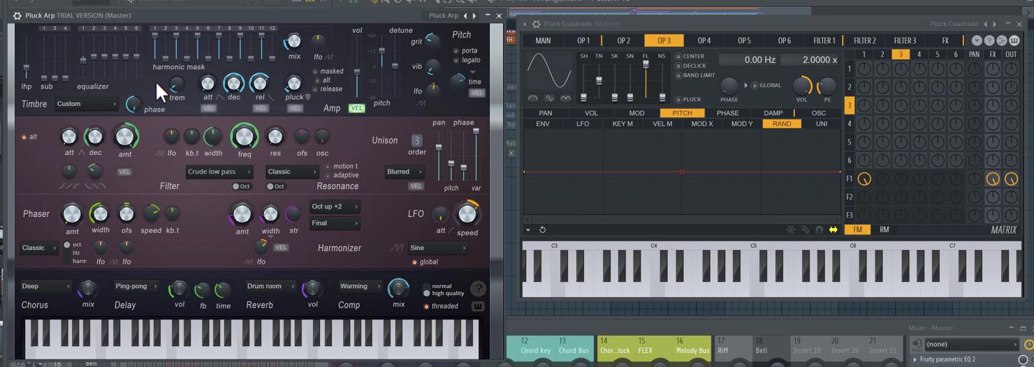Viewport: 1034px width, 367px height.
Task: Choose the double-hump shape button under waveform display
Action: point(565,98)
